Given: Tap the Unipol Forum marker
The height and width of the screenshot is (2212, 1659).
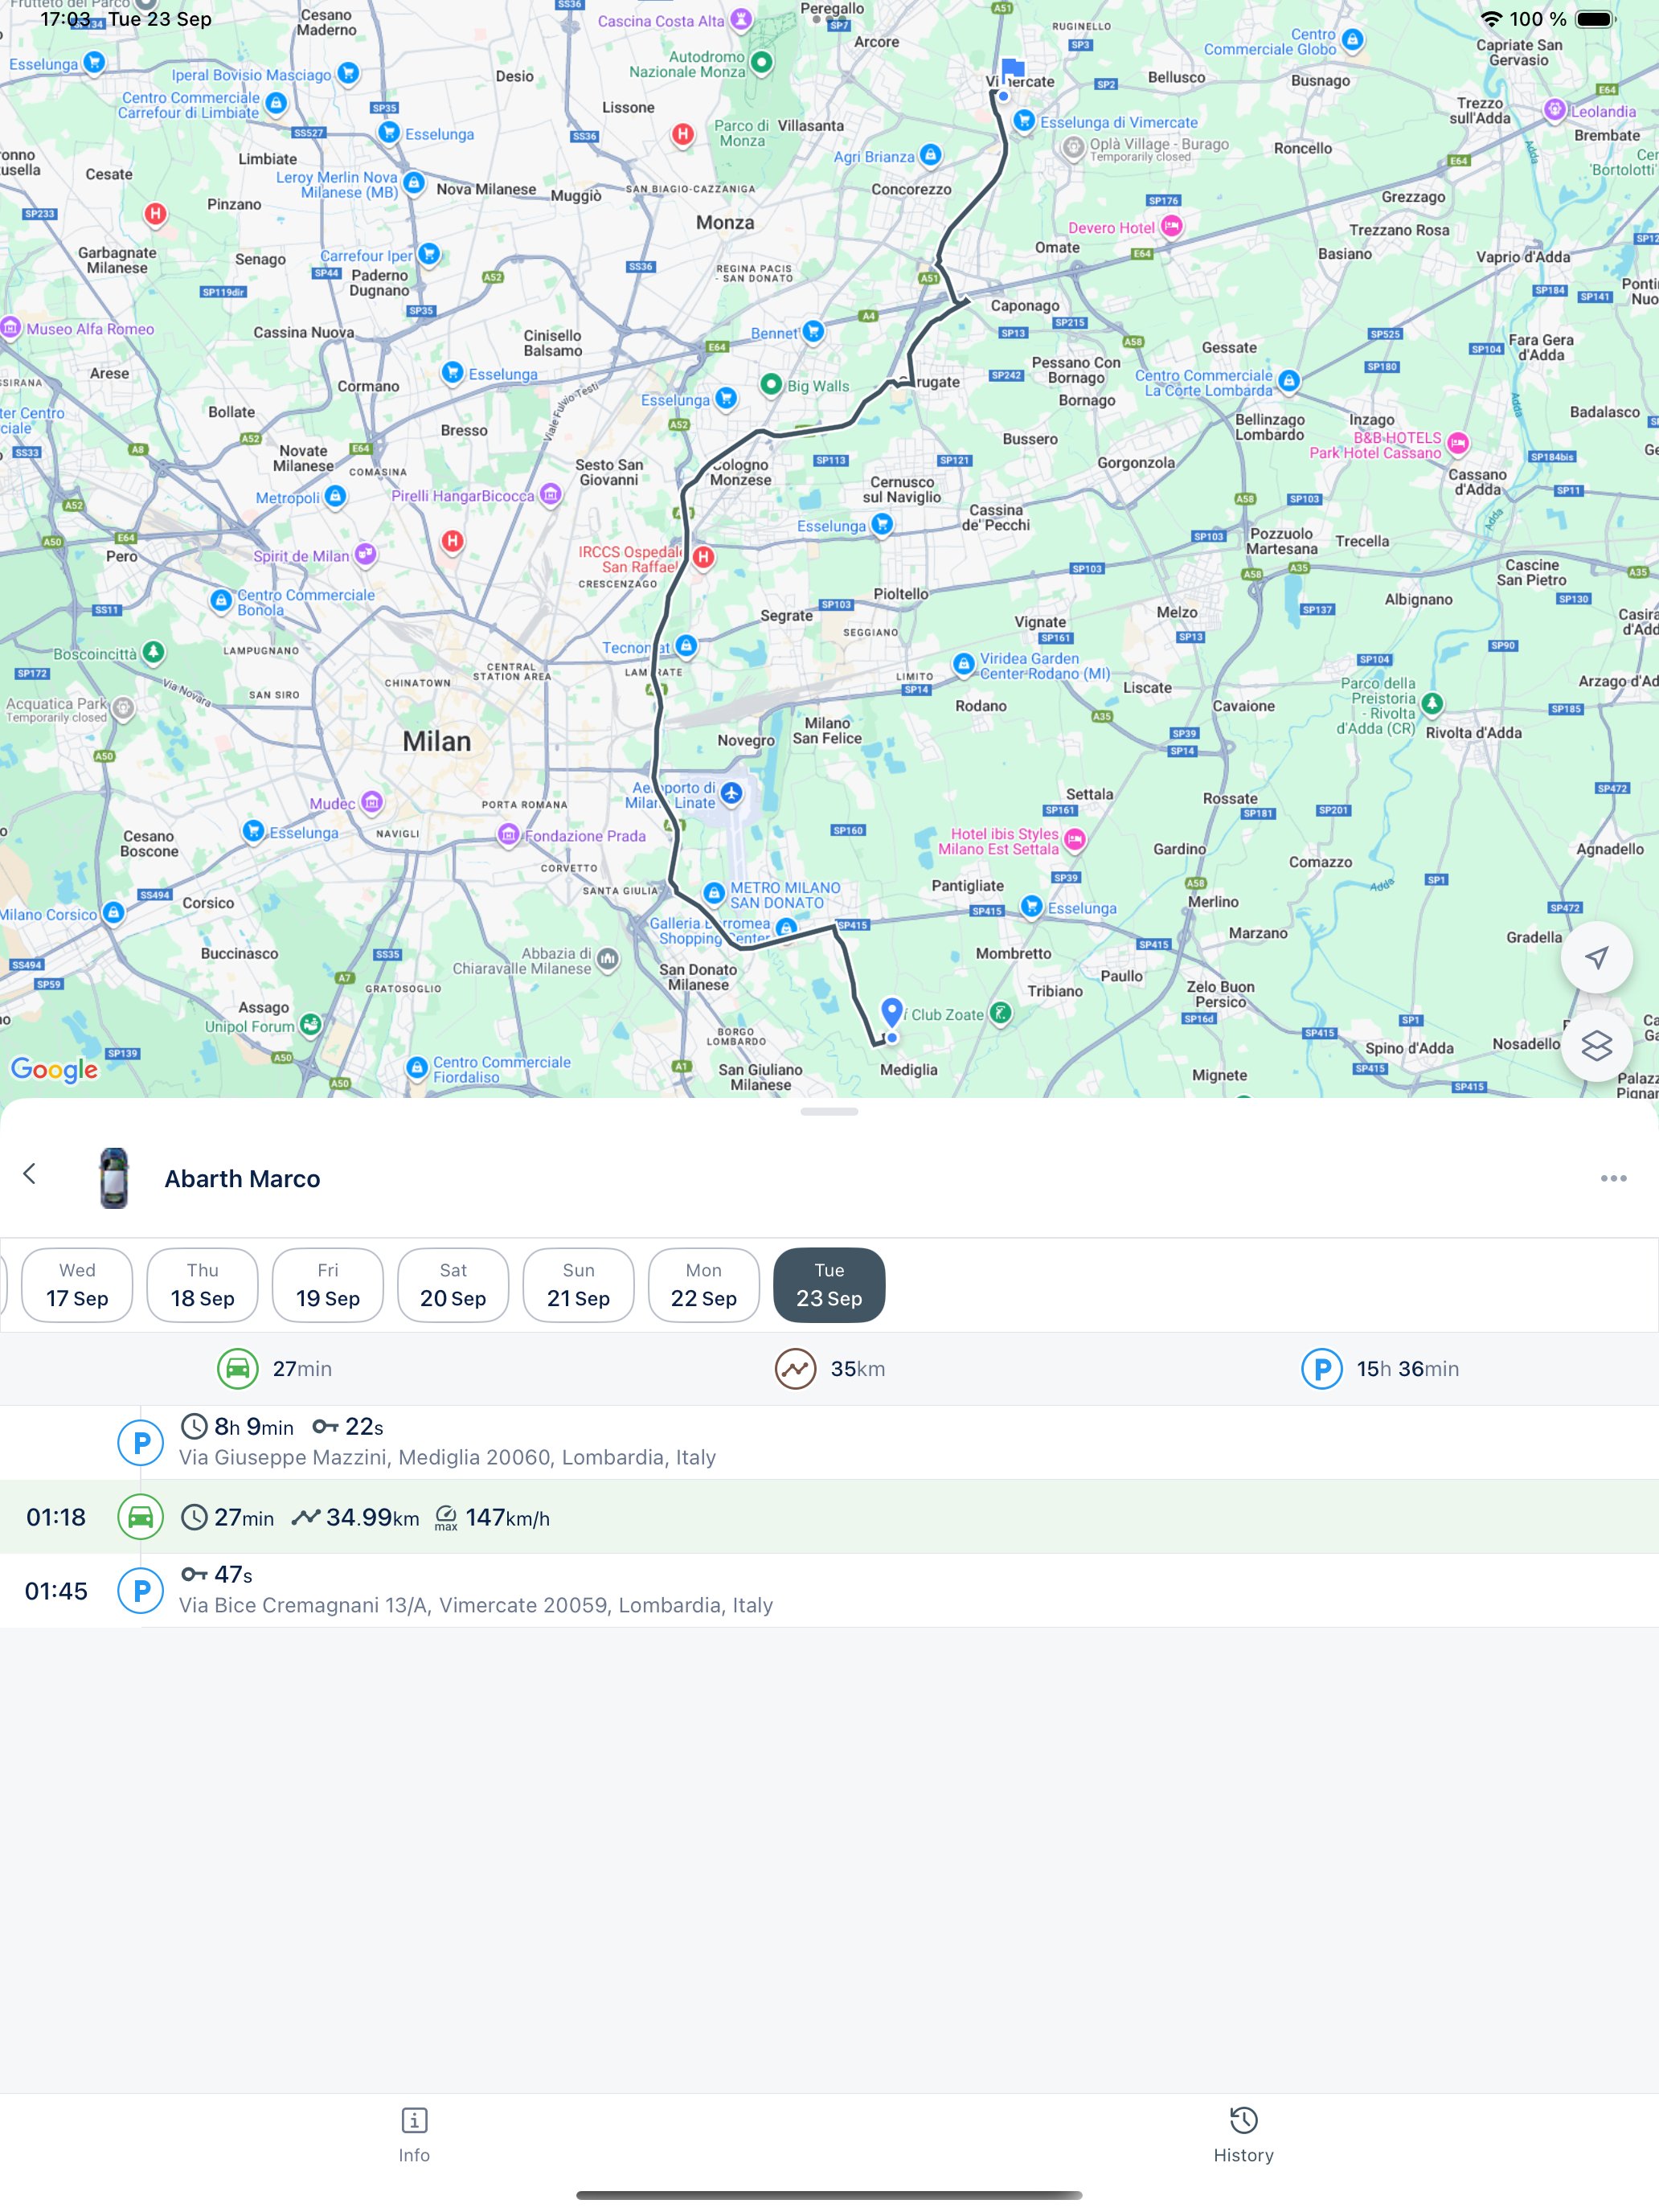Looking at the screenshot, I should coord(311,1024).
